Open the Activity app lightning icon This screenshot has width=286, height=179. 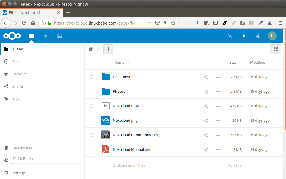(45, 36)
